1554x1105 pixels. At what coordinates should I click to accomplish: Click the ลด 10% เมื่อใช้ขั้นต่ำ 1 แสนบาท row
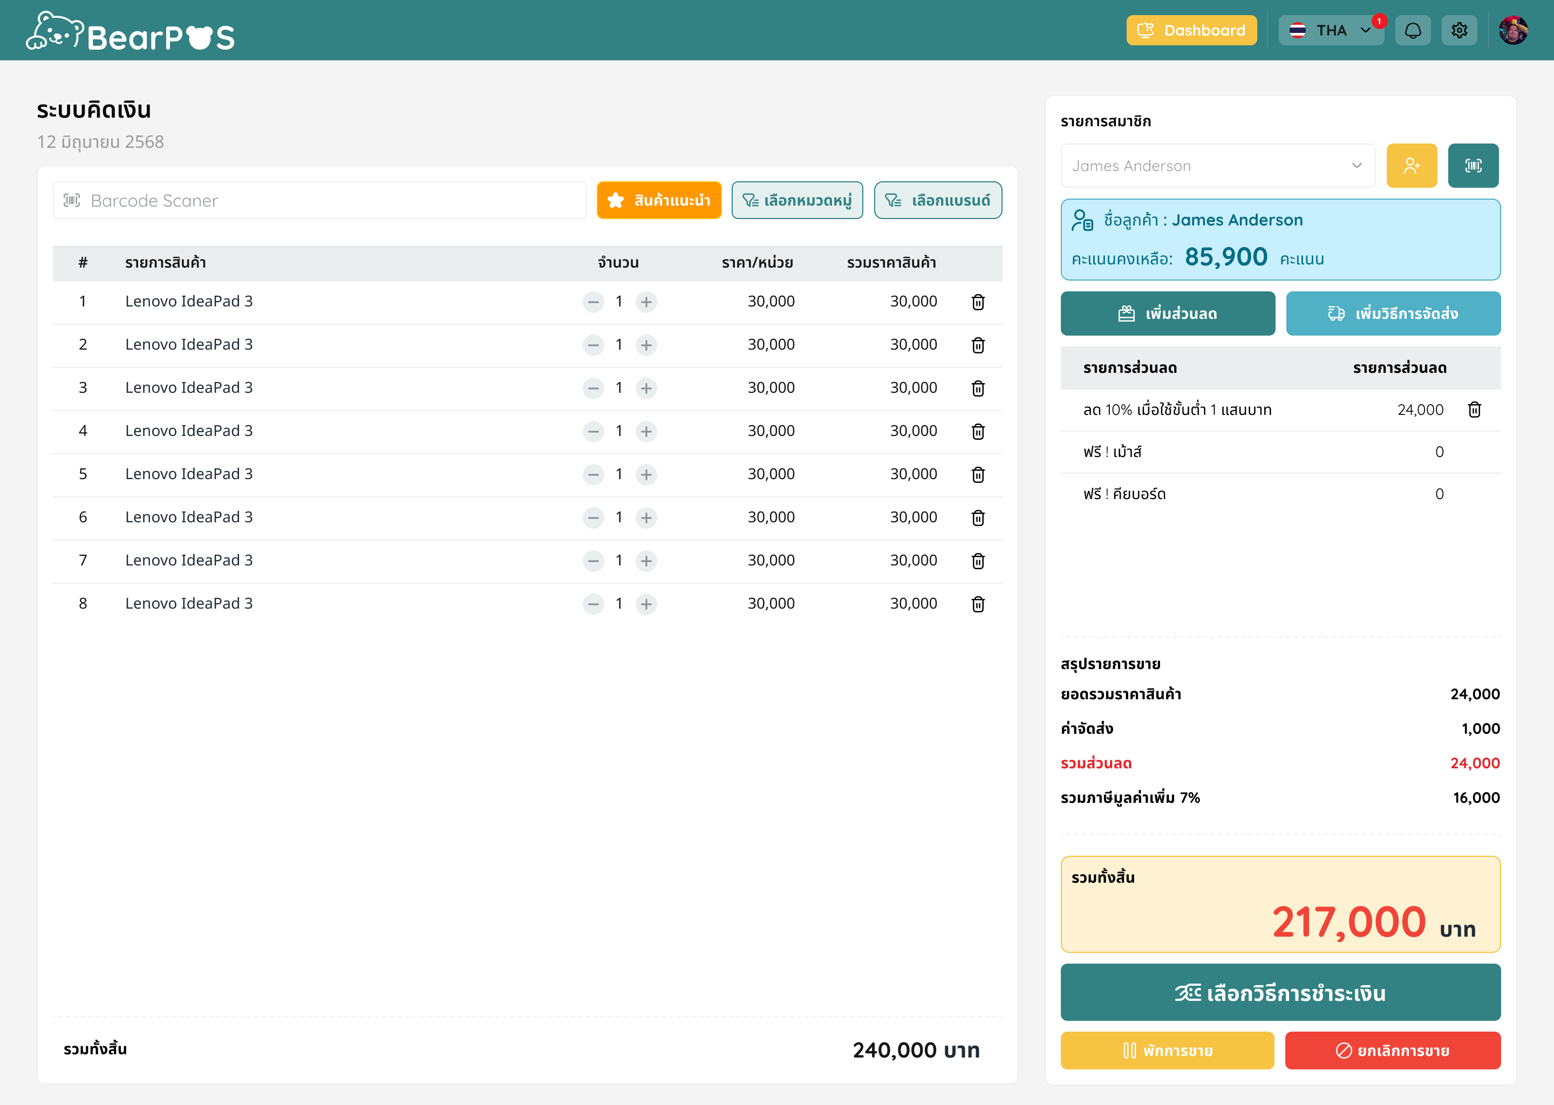[x=1280, y=410]
